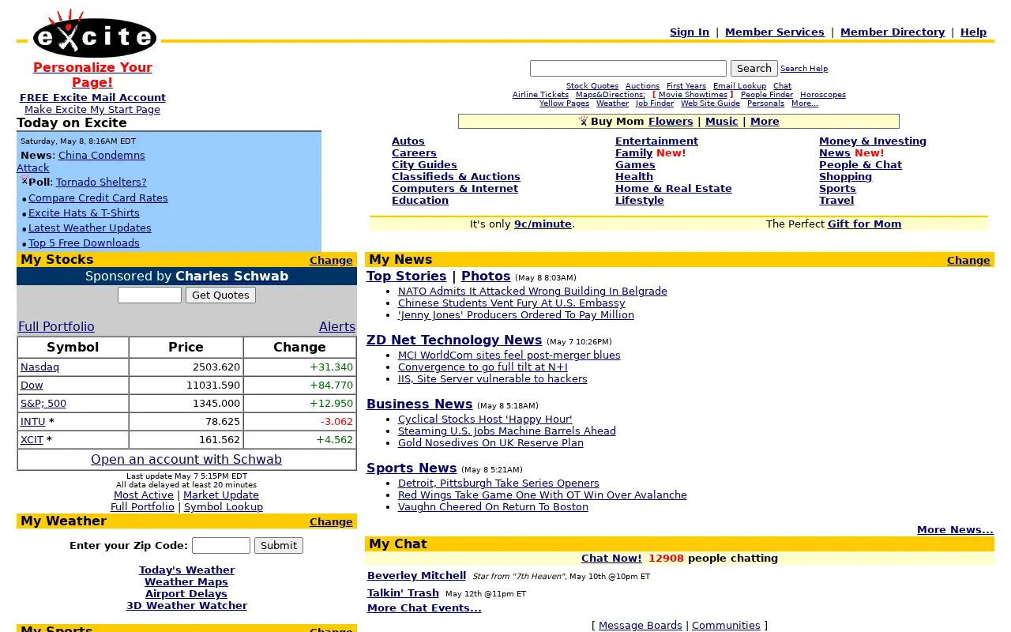Follow the Gift for Mom link
The image size is (1011, 632).
[x=864, y=224]
